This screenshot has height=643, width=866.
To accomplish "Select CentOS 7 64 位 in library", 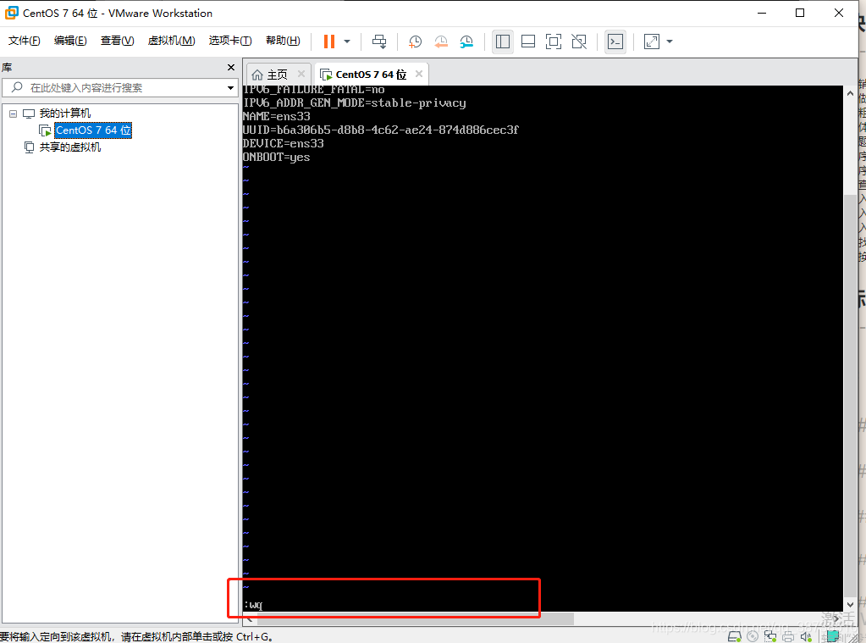I will (x=92, y=130).
